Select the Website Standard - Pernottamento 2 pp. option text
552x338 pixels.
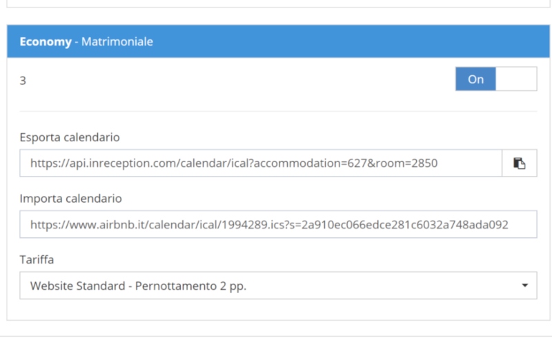[138, 286]
